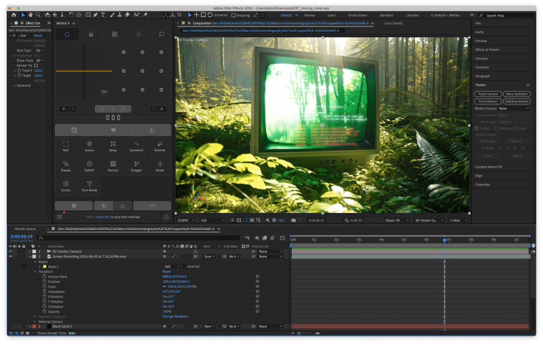Viewport: 543px width, 344px height.
Task: Pick the Pen tool
Action: pos(96,15)
